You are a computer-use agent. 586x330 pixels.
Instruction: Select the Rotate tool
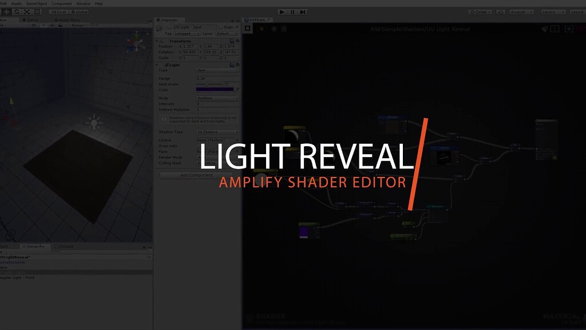pyautogui.click(x=17, y=11)
